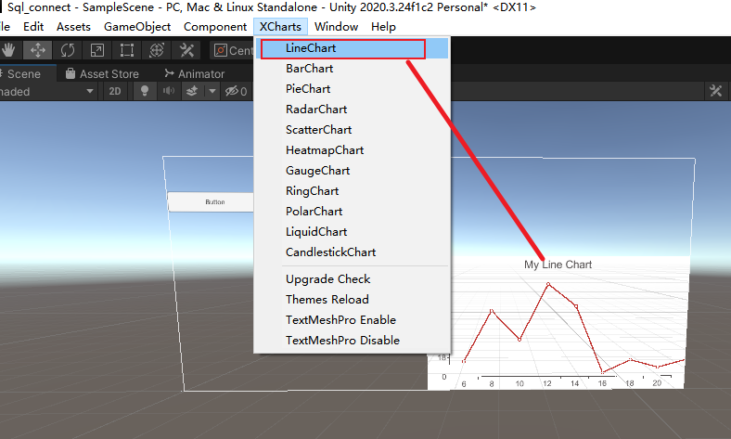Select the Transform tool
731x439 pixels.
click(x=157, y=50)
